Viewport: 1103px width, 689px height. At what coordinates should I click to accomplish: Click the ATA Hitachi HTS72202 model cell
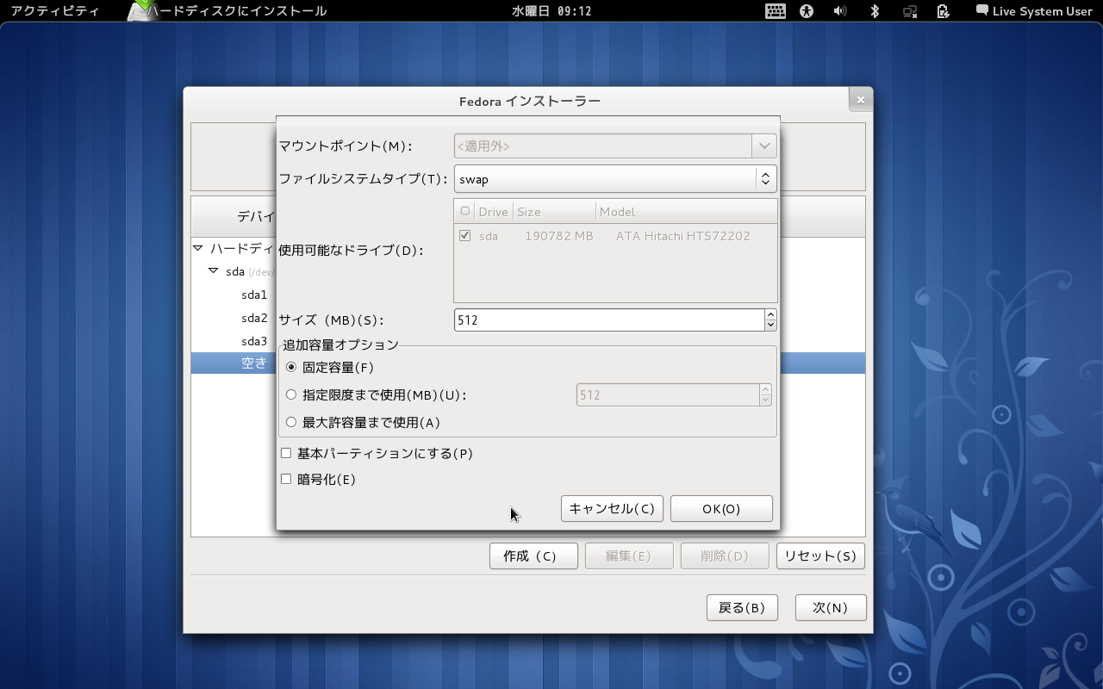[682, 235]
